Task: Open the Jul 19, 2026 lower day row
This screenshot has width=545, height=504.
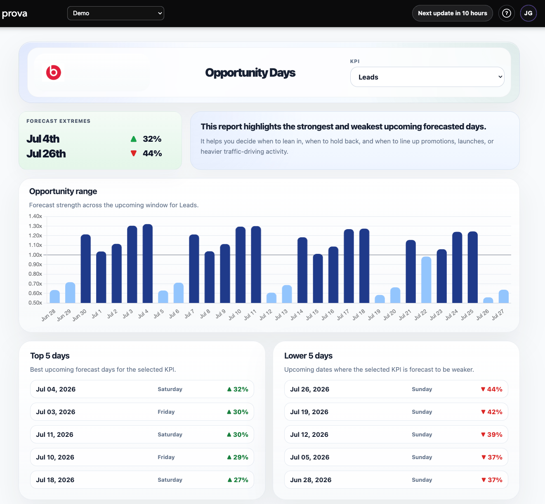Action: pyautogui.click(x=396, y=412)
